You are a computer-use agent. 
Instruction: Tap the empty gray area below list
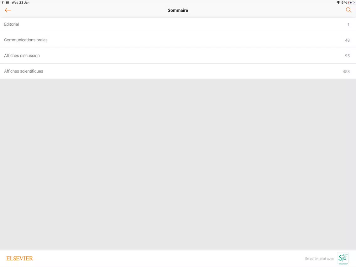[x=178, y=165]
